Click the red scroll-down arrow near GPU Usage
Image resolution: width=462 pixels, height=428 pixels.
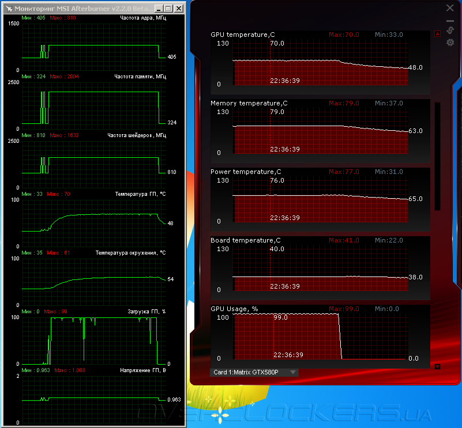pyautogui.click(x=438, y=366)
